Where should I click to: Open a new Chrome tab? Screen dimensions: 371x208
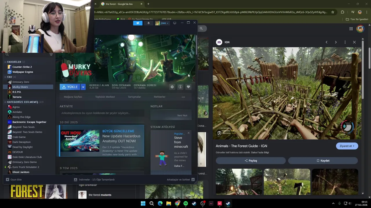pos(148,4)
